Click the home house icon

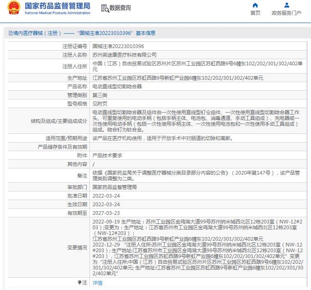click(255, 5)
